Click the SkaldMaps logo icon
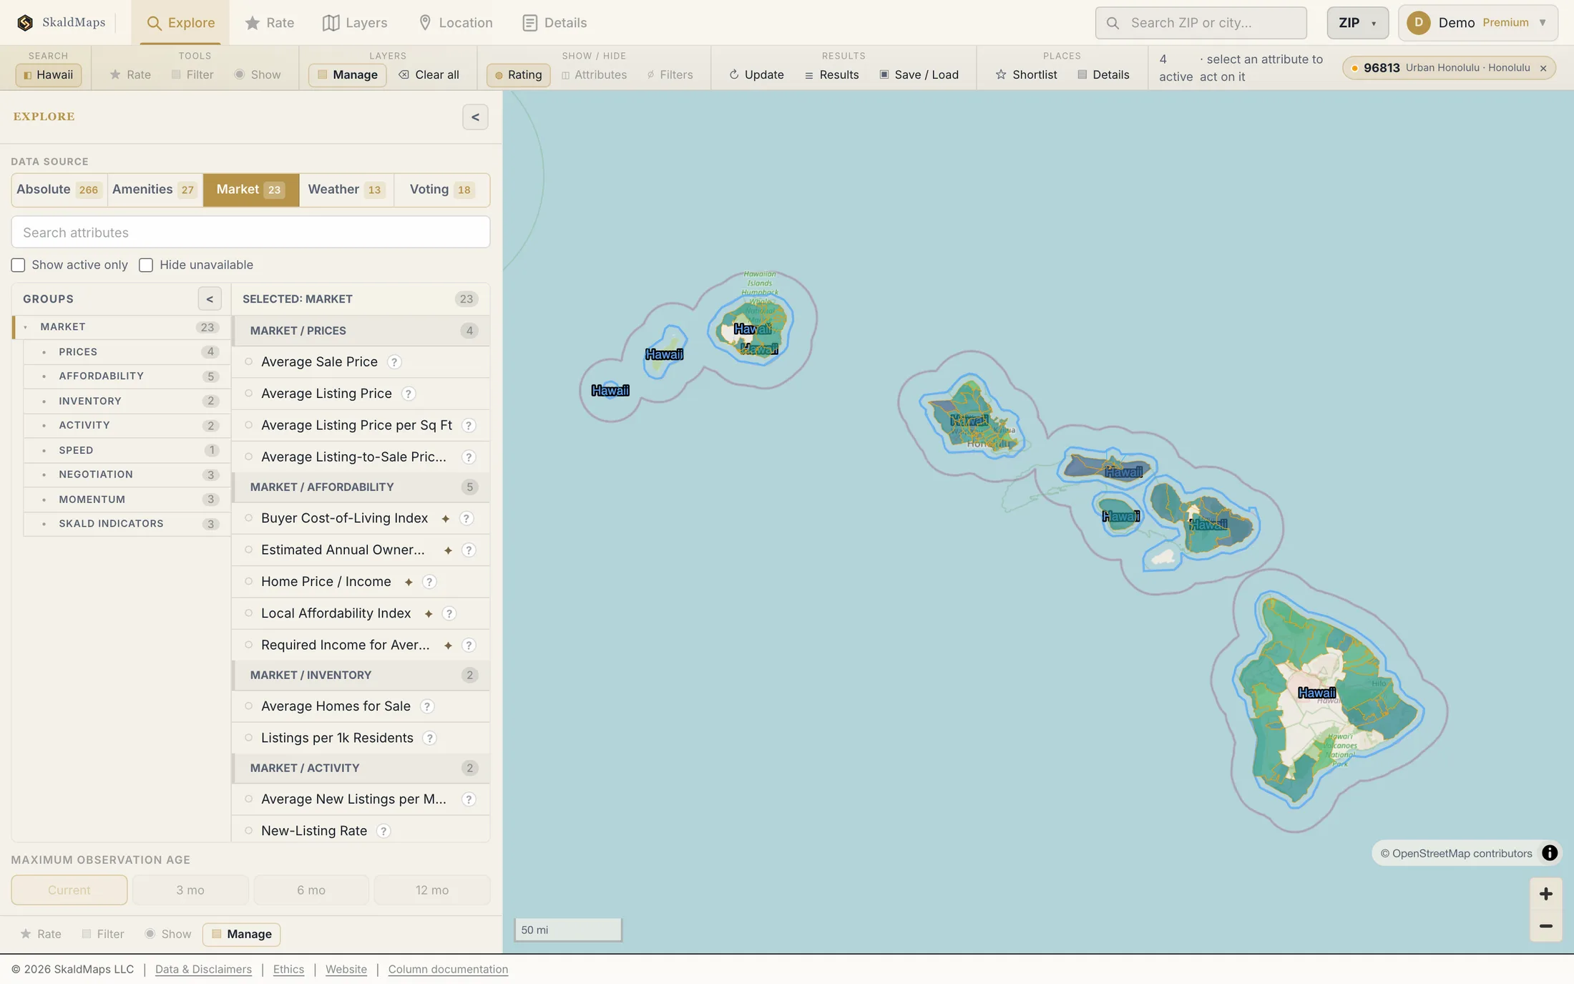The height and width of the screenshot is (984, 1574). coord(25,23)
